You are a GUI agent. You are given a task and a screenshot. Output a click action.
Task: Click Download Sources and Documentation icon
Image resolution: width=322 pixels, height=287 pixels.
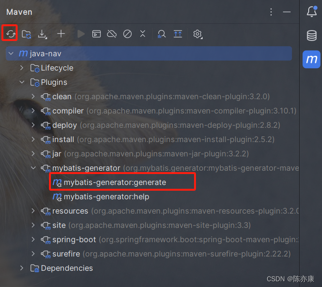pyautogui.click(x=42, y=34)
